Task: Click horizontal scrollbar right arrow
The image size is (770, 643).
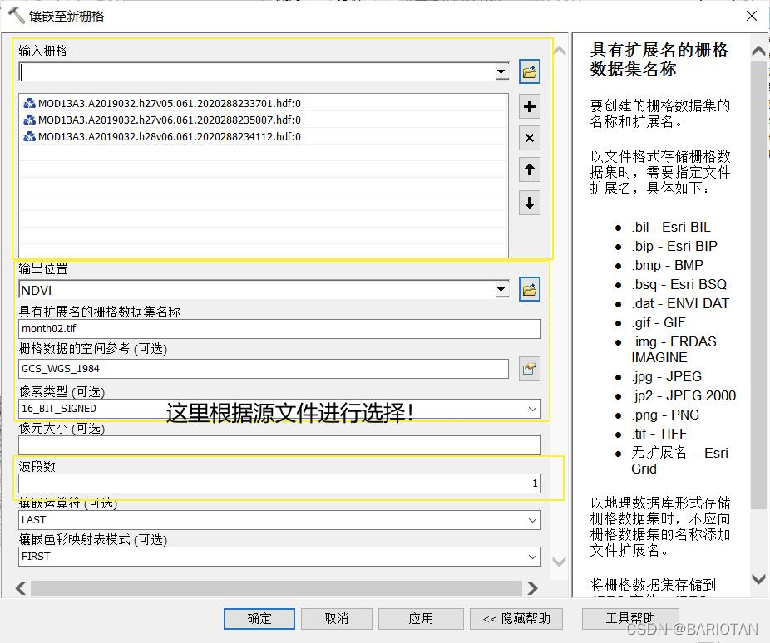Action: [532, 588]
